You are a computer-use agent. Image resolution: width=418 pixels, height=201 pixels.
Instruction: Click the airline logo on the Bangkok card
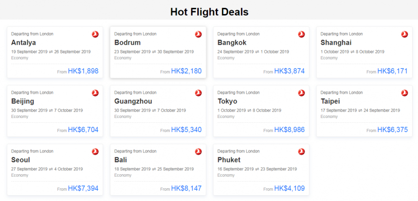[x=301, y=34]
